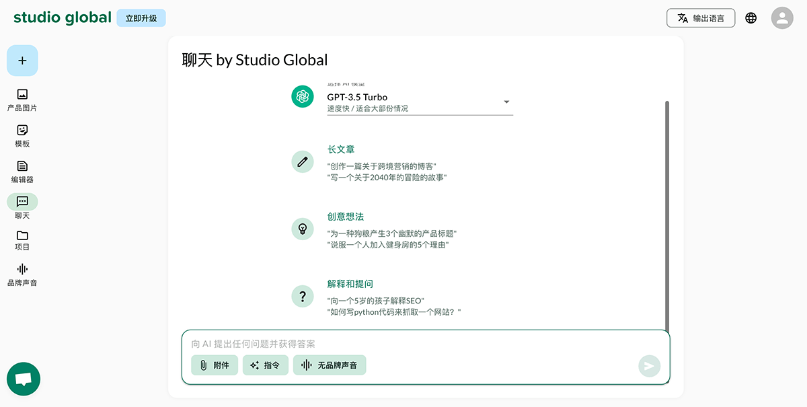Click the new item plus button in sidebar

pyautogui.click(x=22, y=61)
